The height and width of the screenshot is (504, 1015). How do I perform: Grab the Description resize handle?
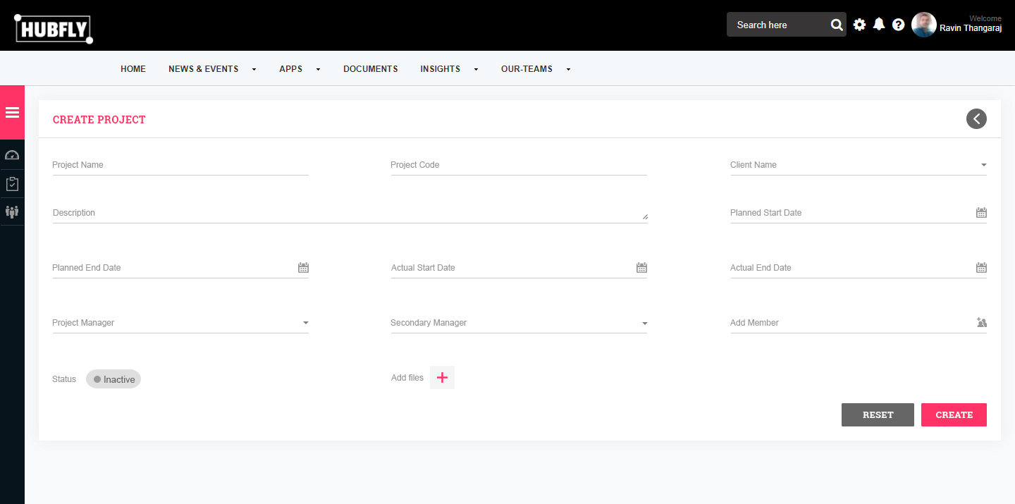645,217
